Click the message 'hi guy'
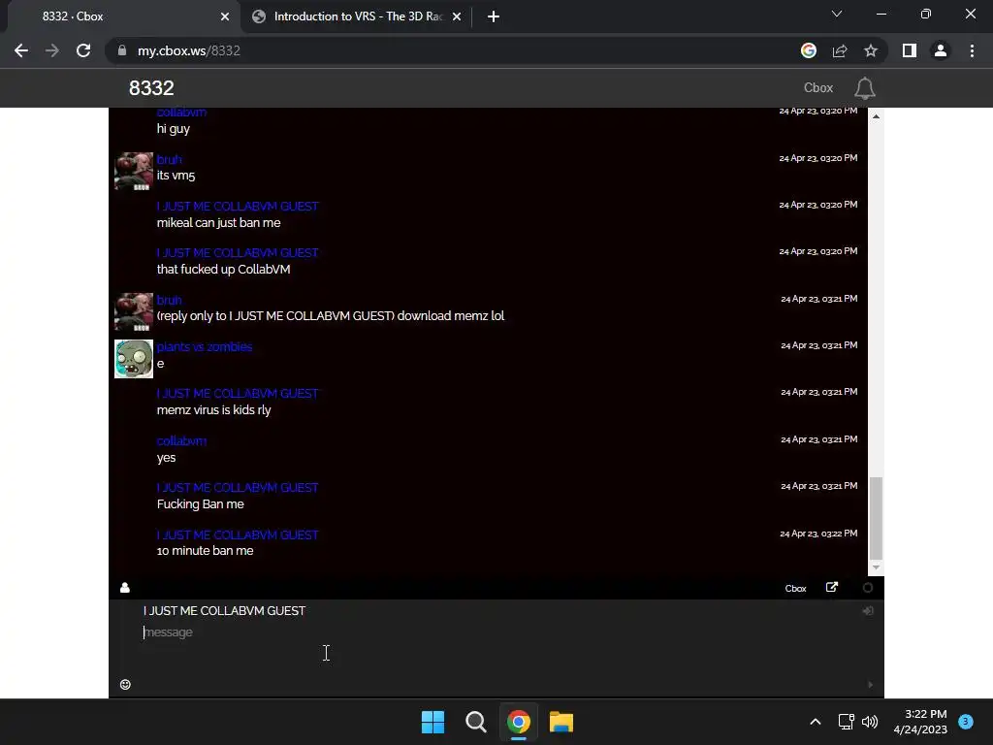 [x=174, y=129]
